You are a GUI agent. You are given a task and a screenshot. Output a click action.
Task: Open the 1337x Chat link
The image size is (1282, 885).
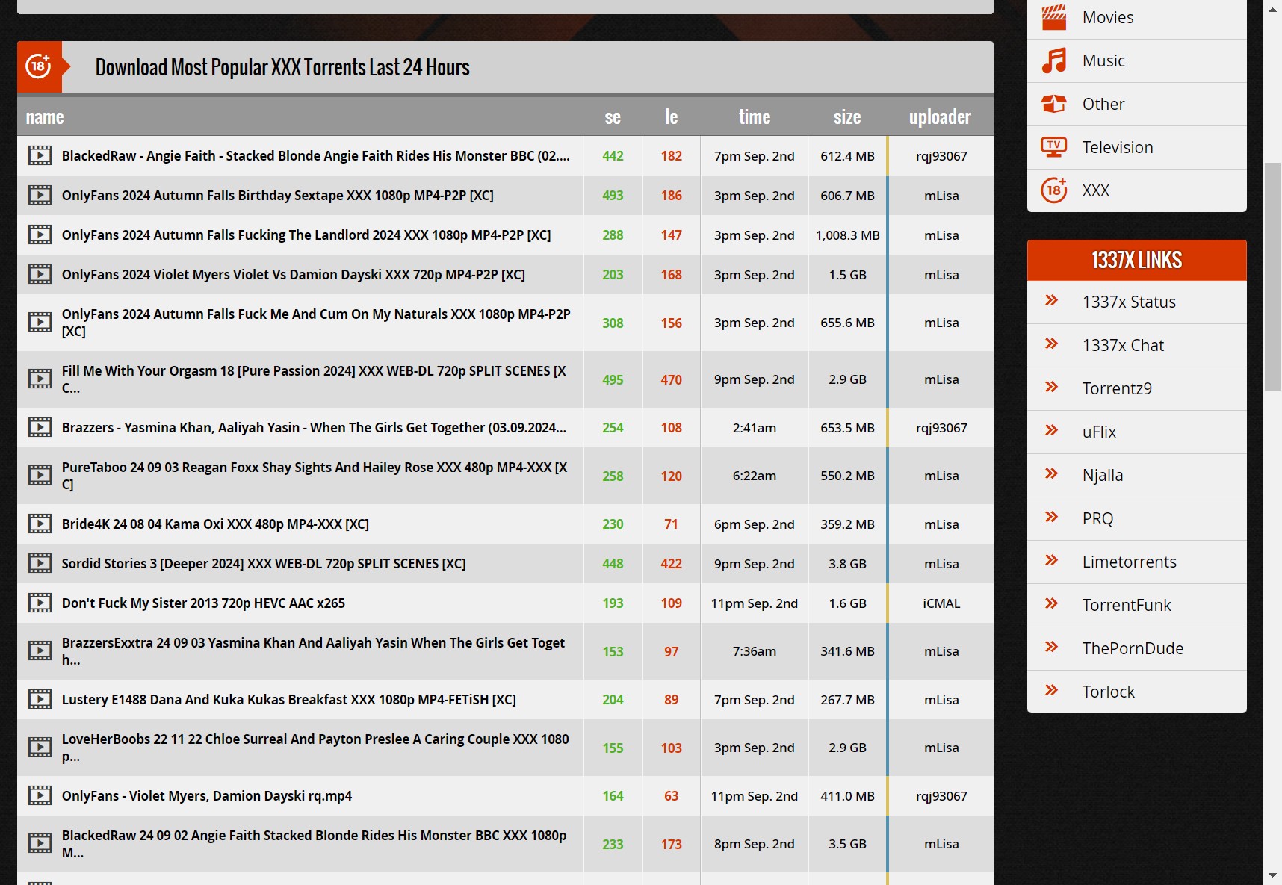(x=1123, y=346)
